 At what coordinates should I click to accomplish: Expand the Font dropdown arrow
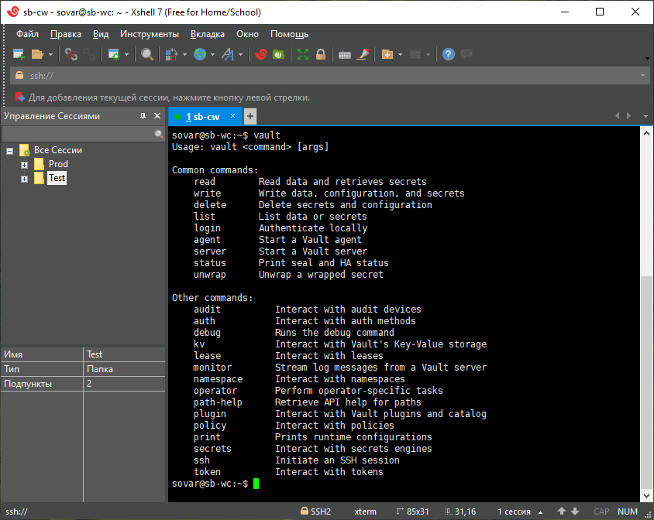tap(241, 55)
